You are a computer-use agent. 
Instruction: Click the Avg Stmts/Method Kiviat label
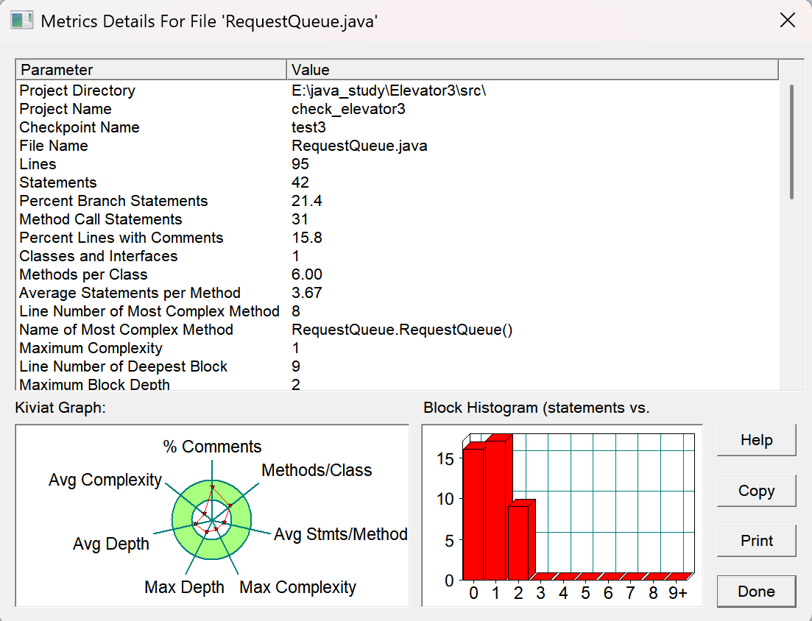pos(341,534)
